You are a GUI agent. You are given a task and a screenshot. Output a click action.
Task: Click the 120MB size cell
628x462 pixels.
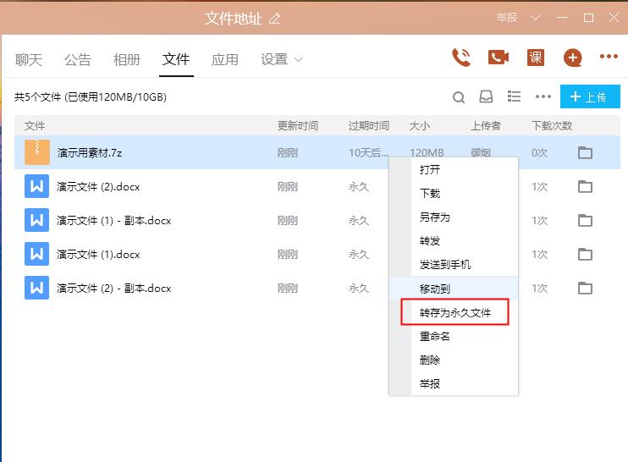pos(427,152)
